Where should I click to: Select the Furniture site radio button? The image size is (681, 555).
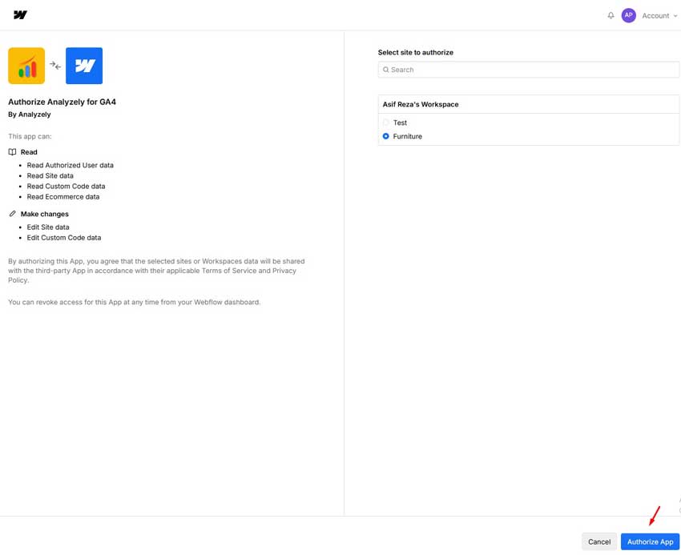coord(386,136)
